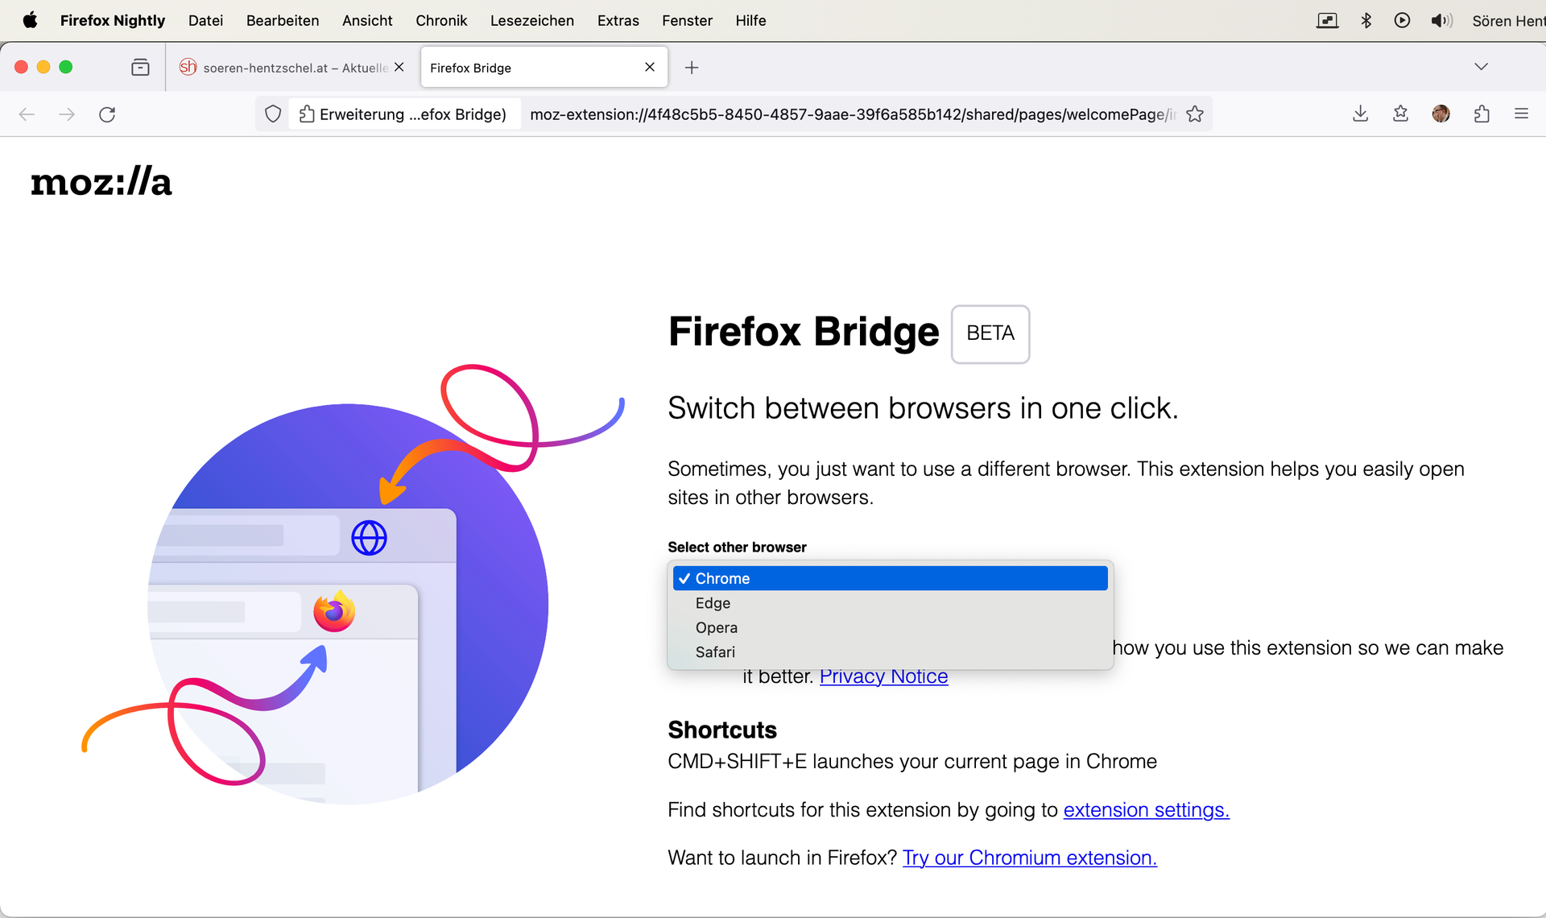Open the hamburger application menu
Image resolution: width=1546 pixels, height=918 pixels.
point(1521,114)
